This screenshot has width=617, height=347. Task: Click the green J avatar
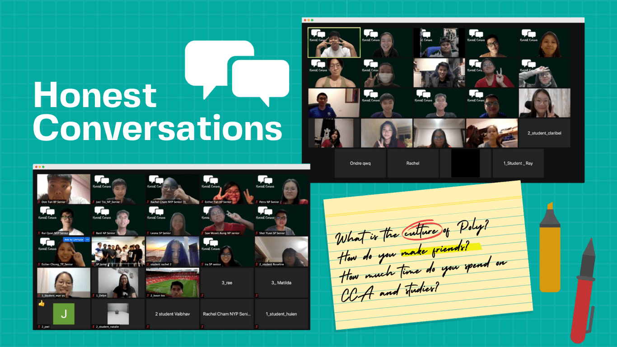[64, 314]
